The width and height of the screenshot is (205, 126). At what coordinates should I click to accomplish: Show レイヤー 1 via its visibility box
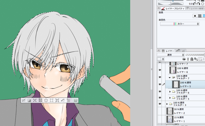tap(160, 119)
